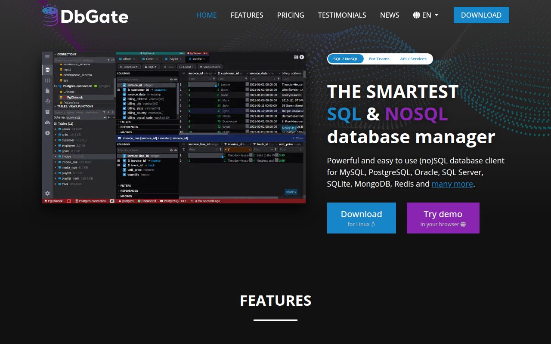Viewport: 551px width, 344px height.
Task: Switch to the For Teams tab
Action: 379,59
